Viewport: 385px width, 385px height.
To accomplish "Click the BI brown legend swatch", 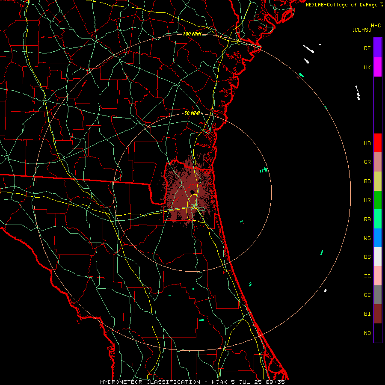I will click(378, 314).
